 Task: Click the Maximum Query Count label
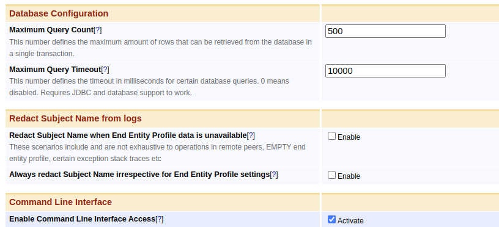tap(51, 30)
